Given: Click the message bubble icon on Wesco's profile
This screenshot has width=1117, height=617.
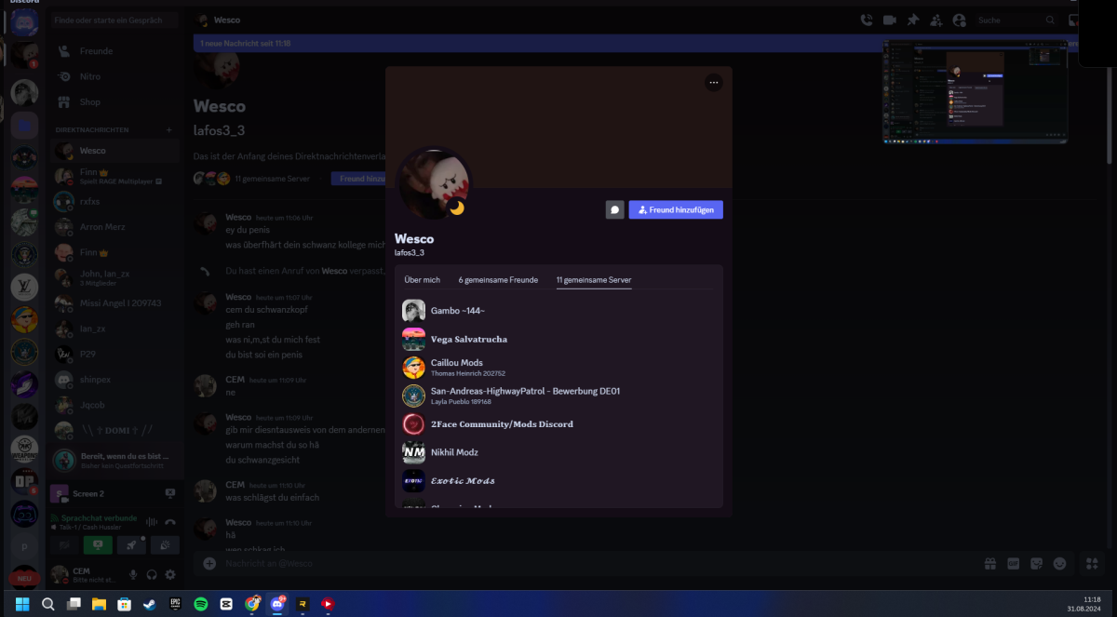Looking at the screenshot, I should [x=614, y=210].
